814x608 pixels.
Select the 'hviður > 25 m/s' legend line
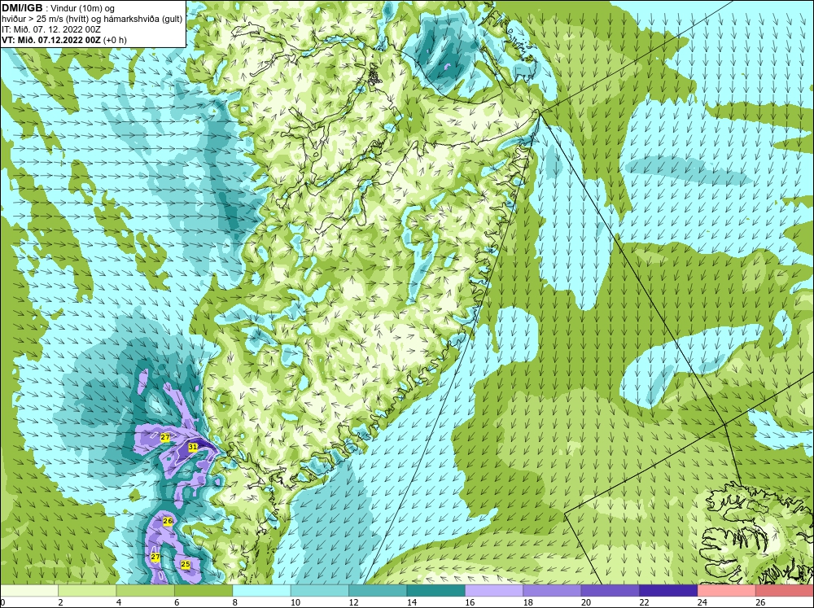(x=91, y=19)
